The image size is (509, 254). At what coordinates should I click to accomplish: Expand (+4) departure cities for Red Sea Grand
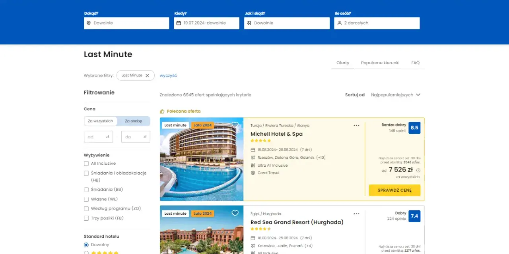[x=308, y=246]
